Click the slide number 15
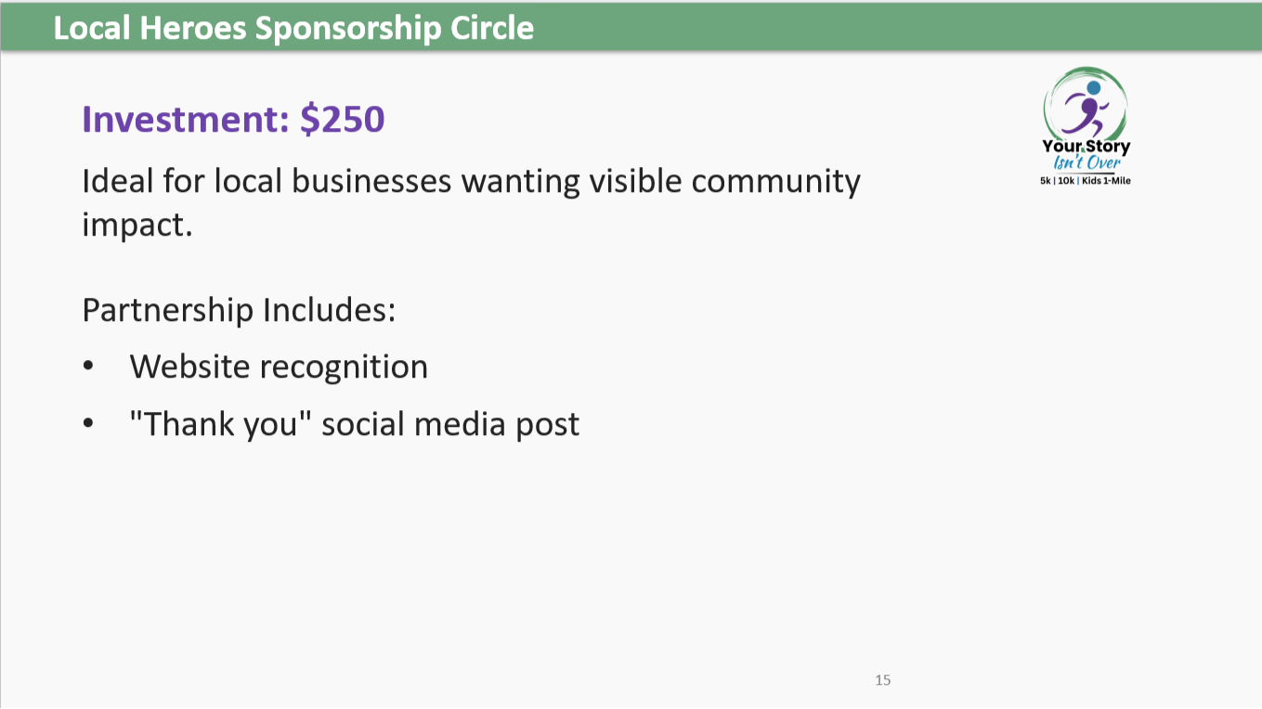1262x709 pixels. (x=882, y=680)
